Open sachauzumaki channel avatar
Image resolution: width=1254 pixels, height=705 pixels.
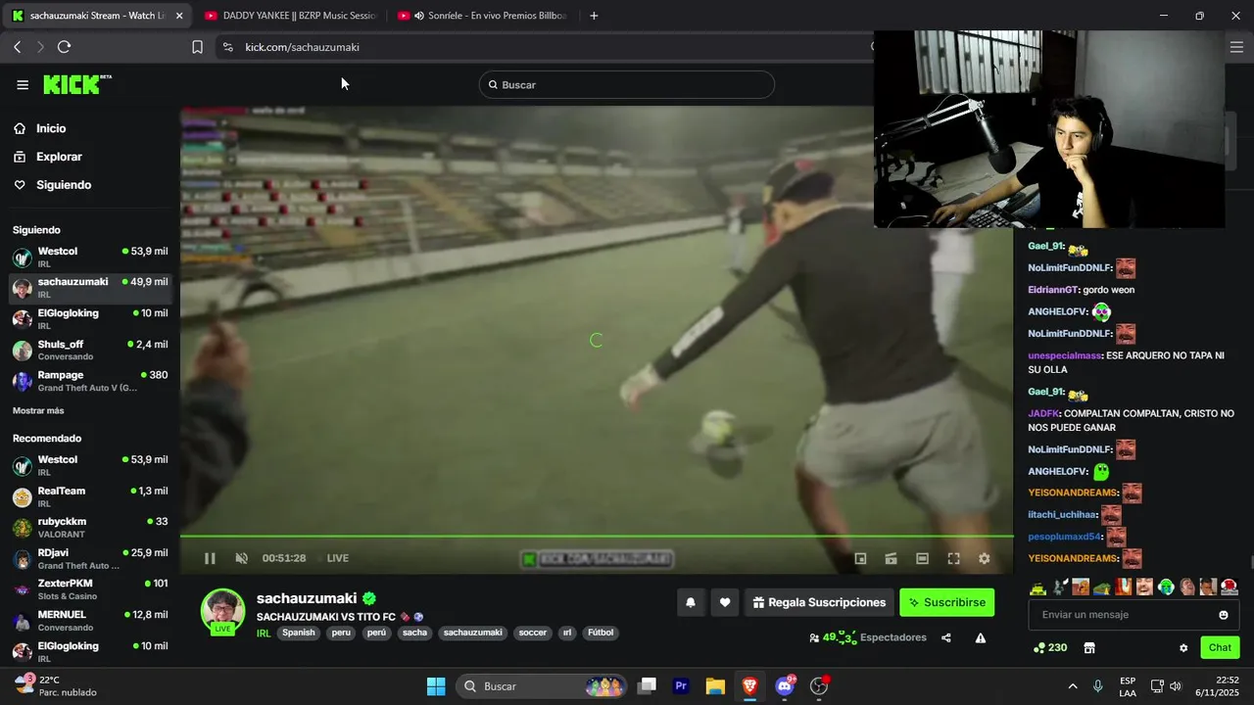click(x=222, y=611)
